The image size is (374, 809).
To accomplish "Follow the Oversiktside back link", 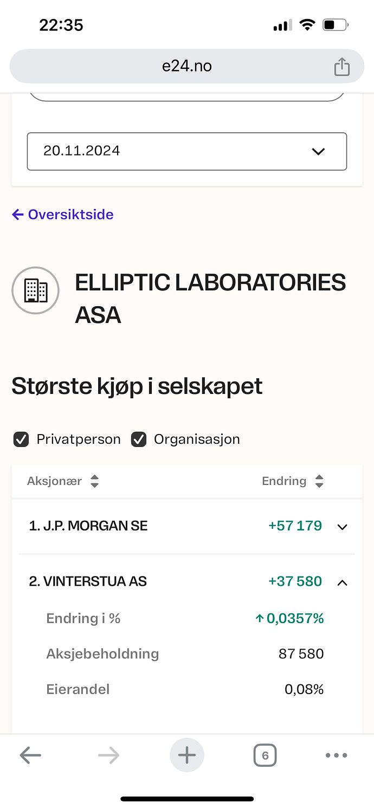I will click(63, 215).
